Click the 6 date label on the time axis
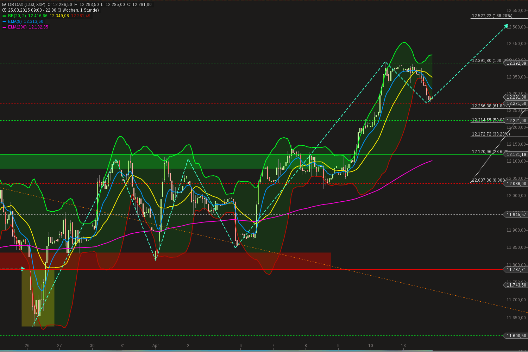This screenshot has height=352, width=528. pyautogui.click(x=240, y=346)
